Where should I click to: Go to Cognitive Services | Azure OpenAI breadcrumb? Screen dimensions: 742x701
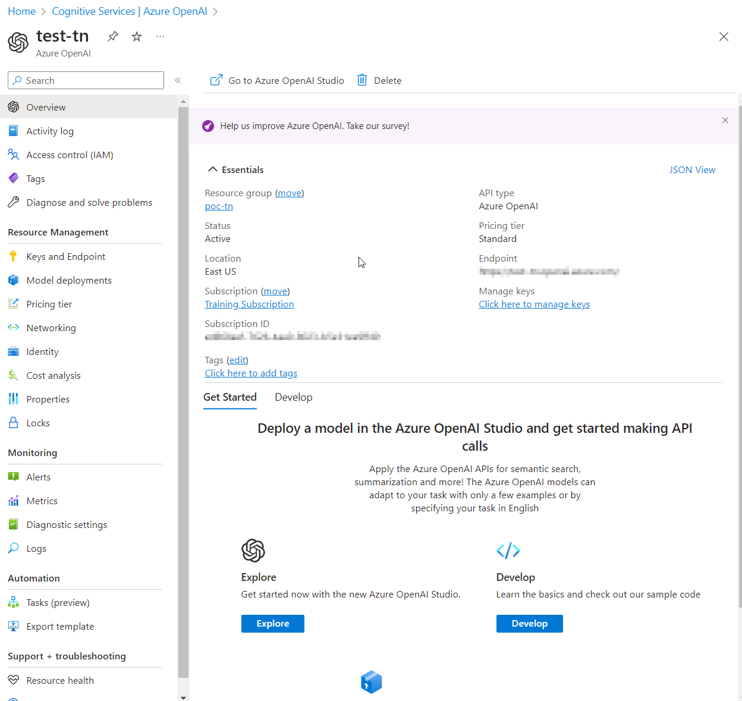coord(130,11)
